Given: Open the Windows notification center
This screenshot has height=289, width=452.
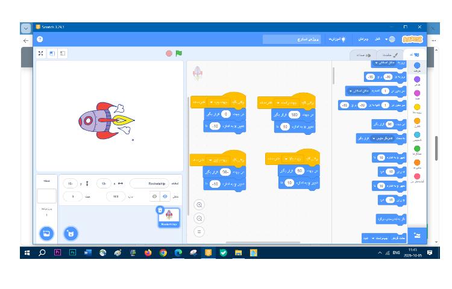Looking at the screenshot, I should 430,253.
